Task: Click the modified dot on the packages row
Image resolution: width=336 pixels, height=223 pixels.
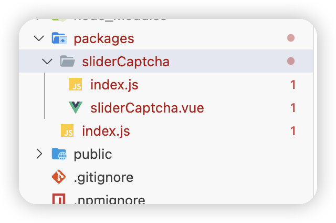Action: click(x=291, y=38)
